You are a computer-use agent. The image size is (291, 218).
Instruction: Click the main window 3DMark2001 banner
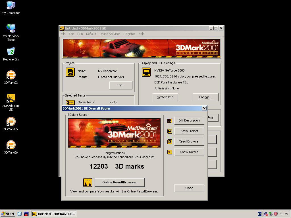[x=142, y=48]
